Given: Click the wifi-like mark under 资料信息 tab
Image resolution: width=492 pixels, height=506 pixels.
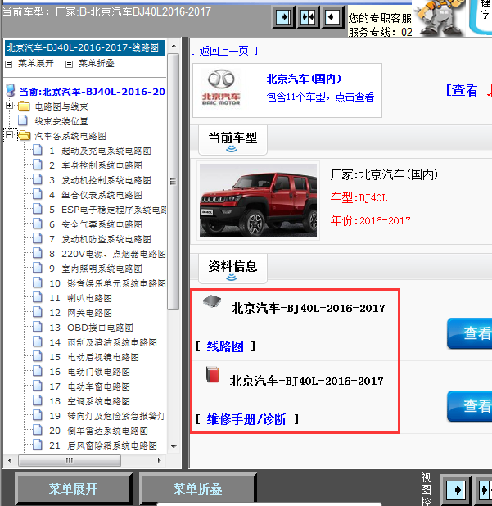Looking at the screenshot, I should [232, 278].
